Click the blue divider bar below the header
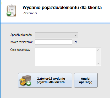Screen dimensions: 110x98 (55, 23)
